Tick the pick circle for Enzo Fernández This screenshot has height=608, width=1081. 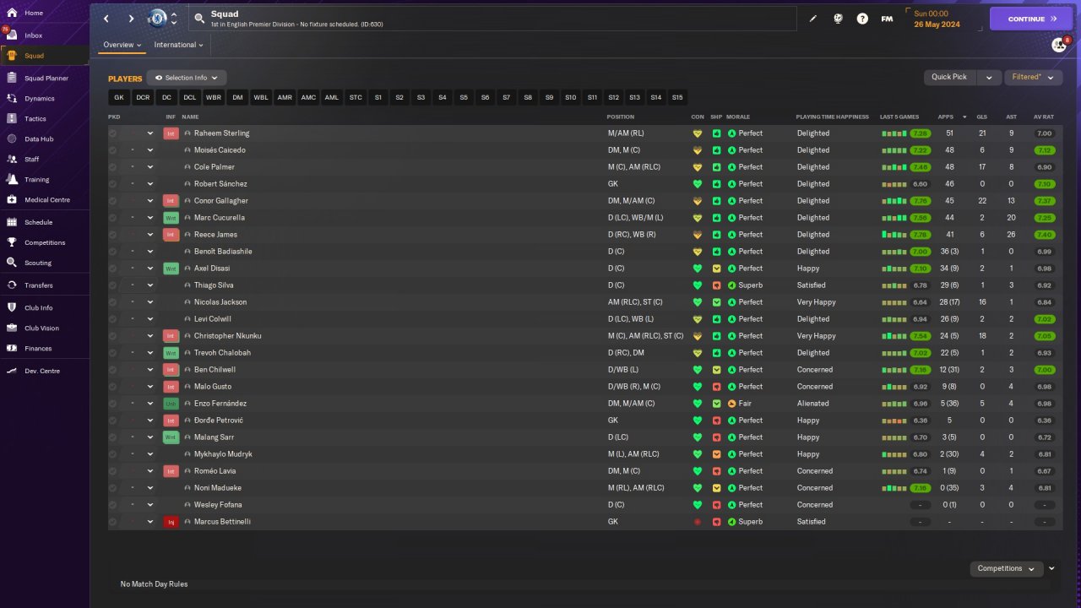[112, 404]
